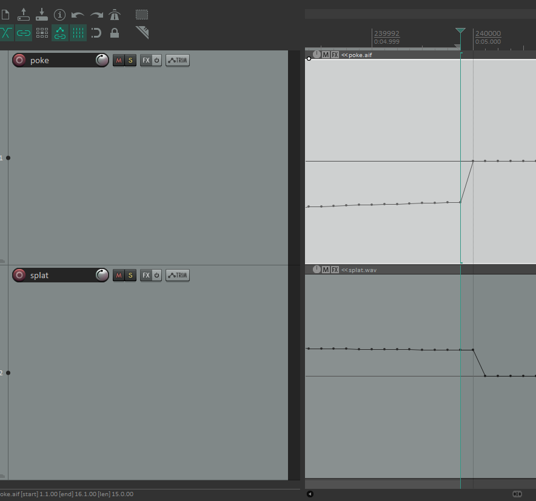Open TRIM envelope menu on poke track
The height and width of the screenshot is (501, 536).
pos(178,60)
